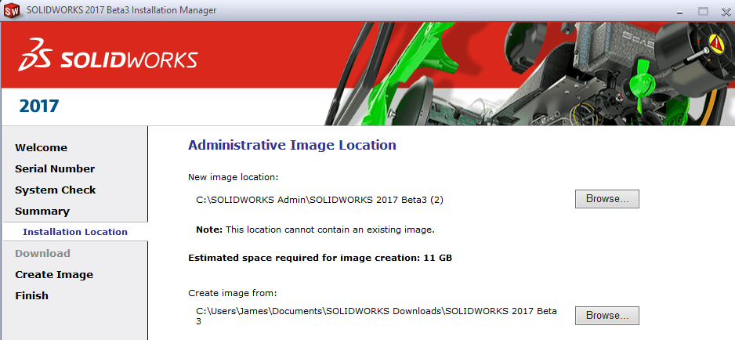Click the SOLIDWORKS logo in the banner
The height and width of the screenshot is (340, 735).
[108, 56]
